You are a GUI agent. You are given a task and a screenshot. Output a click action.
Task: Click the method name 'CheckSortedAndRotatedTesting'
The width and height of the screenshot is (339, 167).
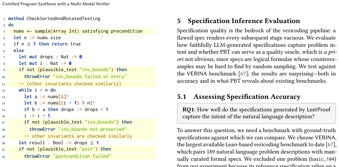[63, 18]
